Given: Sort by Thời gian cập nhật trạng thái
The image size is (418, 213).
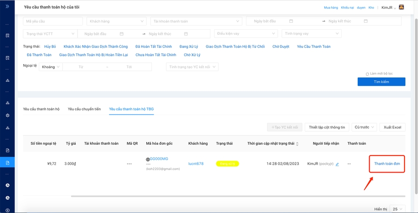Looking at the screenshot, I should [297, 144].
